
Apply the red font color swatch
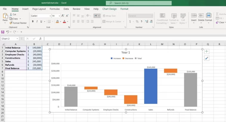(x=64, y=21)
